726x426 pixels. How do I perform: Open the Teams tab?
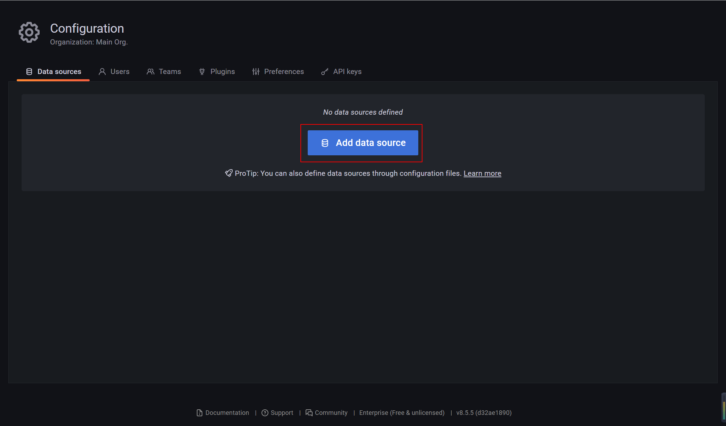pos(163,72)
